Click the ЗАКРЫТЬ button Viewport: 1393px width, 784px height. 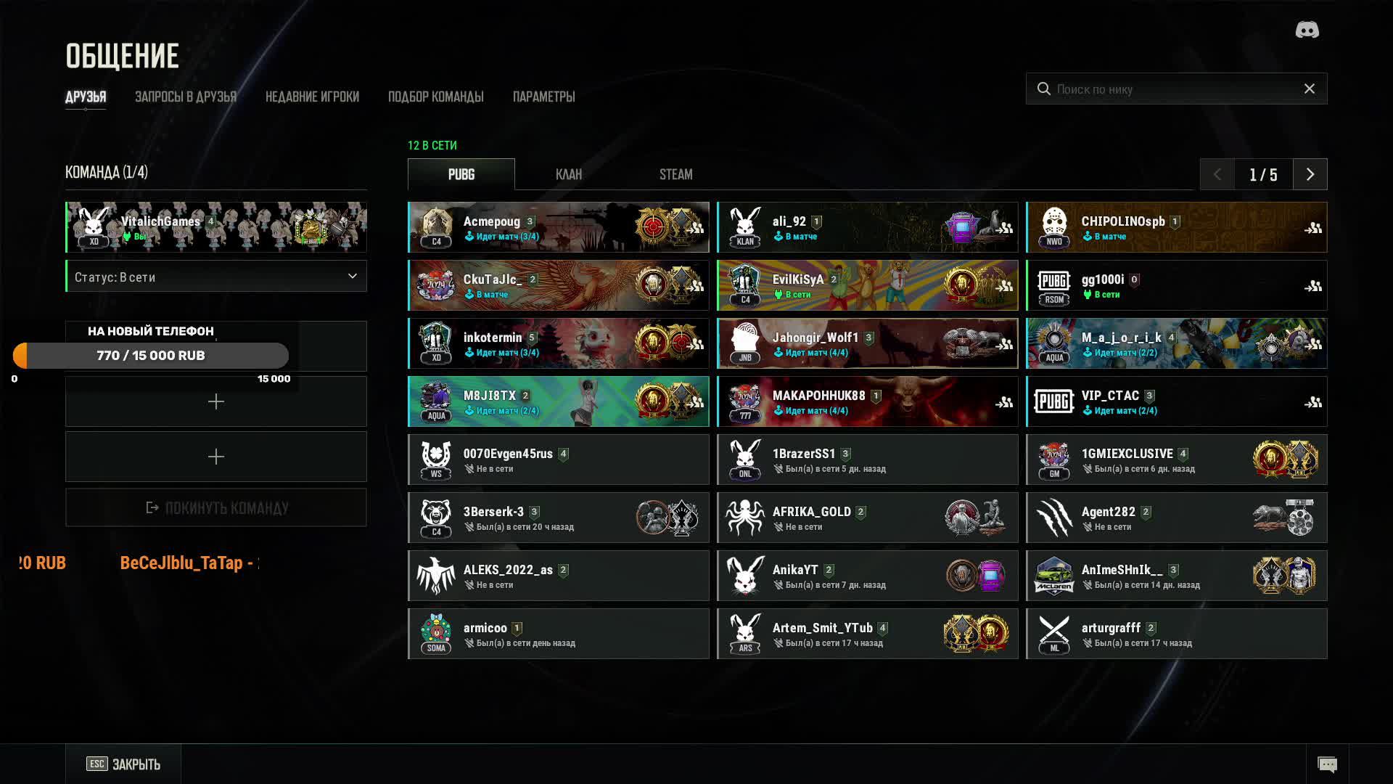click(123, 764)
